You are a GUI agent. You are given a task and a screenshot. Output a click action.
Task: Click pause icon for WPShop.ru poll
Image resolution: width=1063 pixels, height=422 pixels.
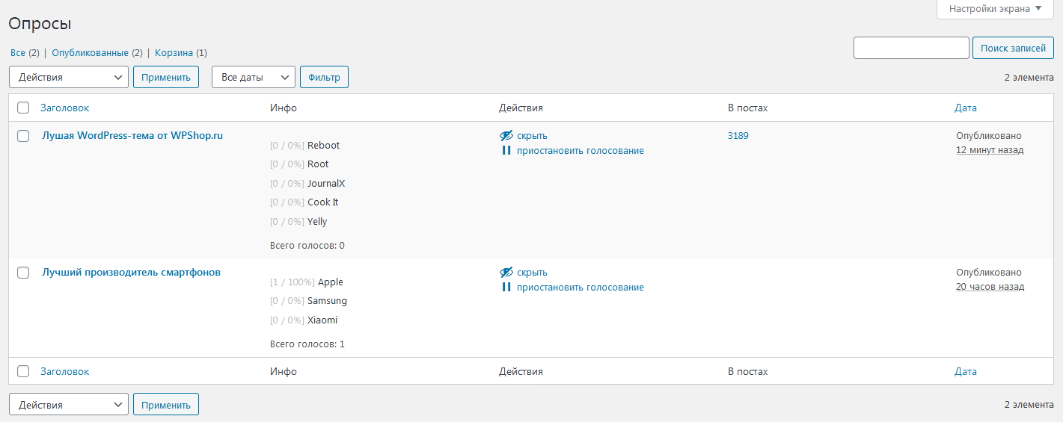coord(506,151)
